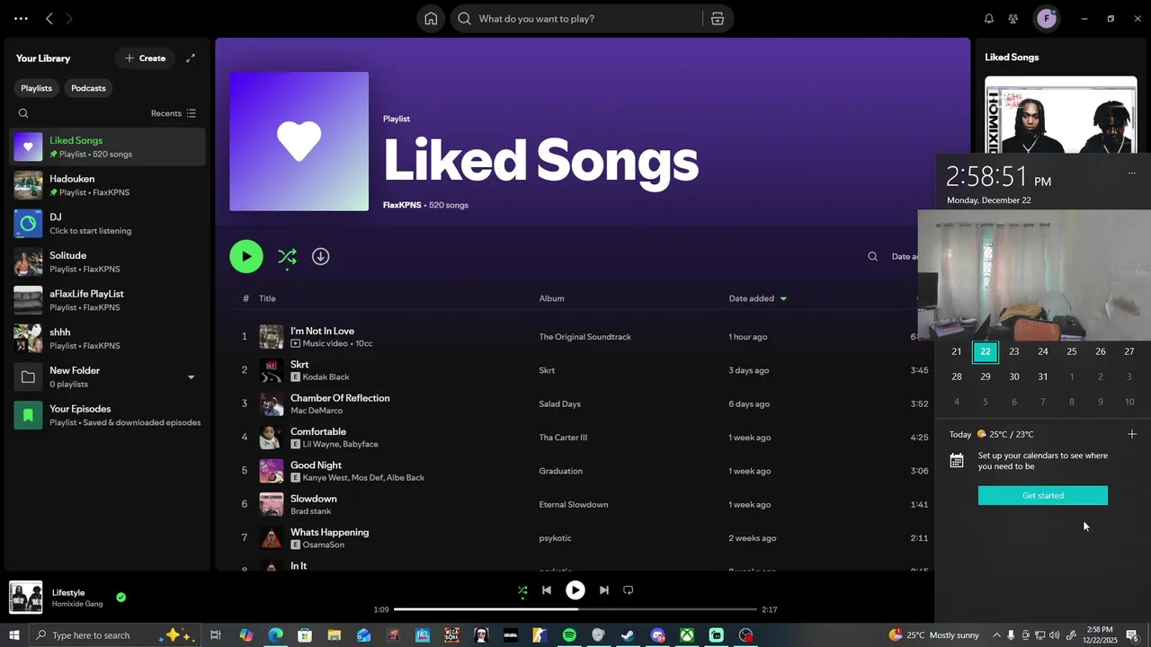Select December 31 in calendar
Screen dimensions: 1151x647
pyautogui.click(x=1042, y=377)
